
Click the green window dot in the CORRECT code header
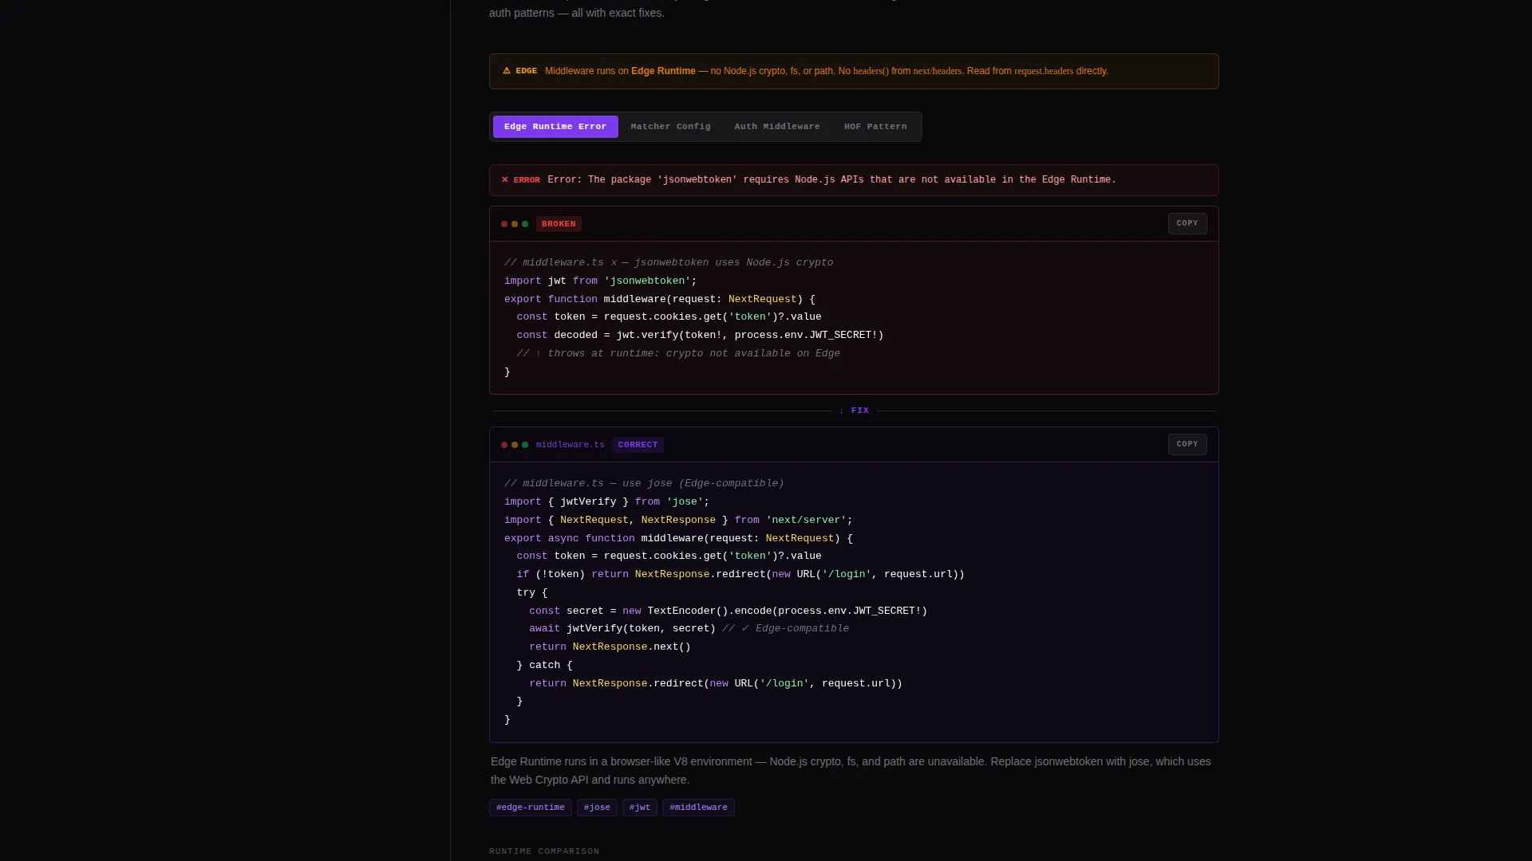pos(525,445)
